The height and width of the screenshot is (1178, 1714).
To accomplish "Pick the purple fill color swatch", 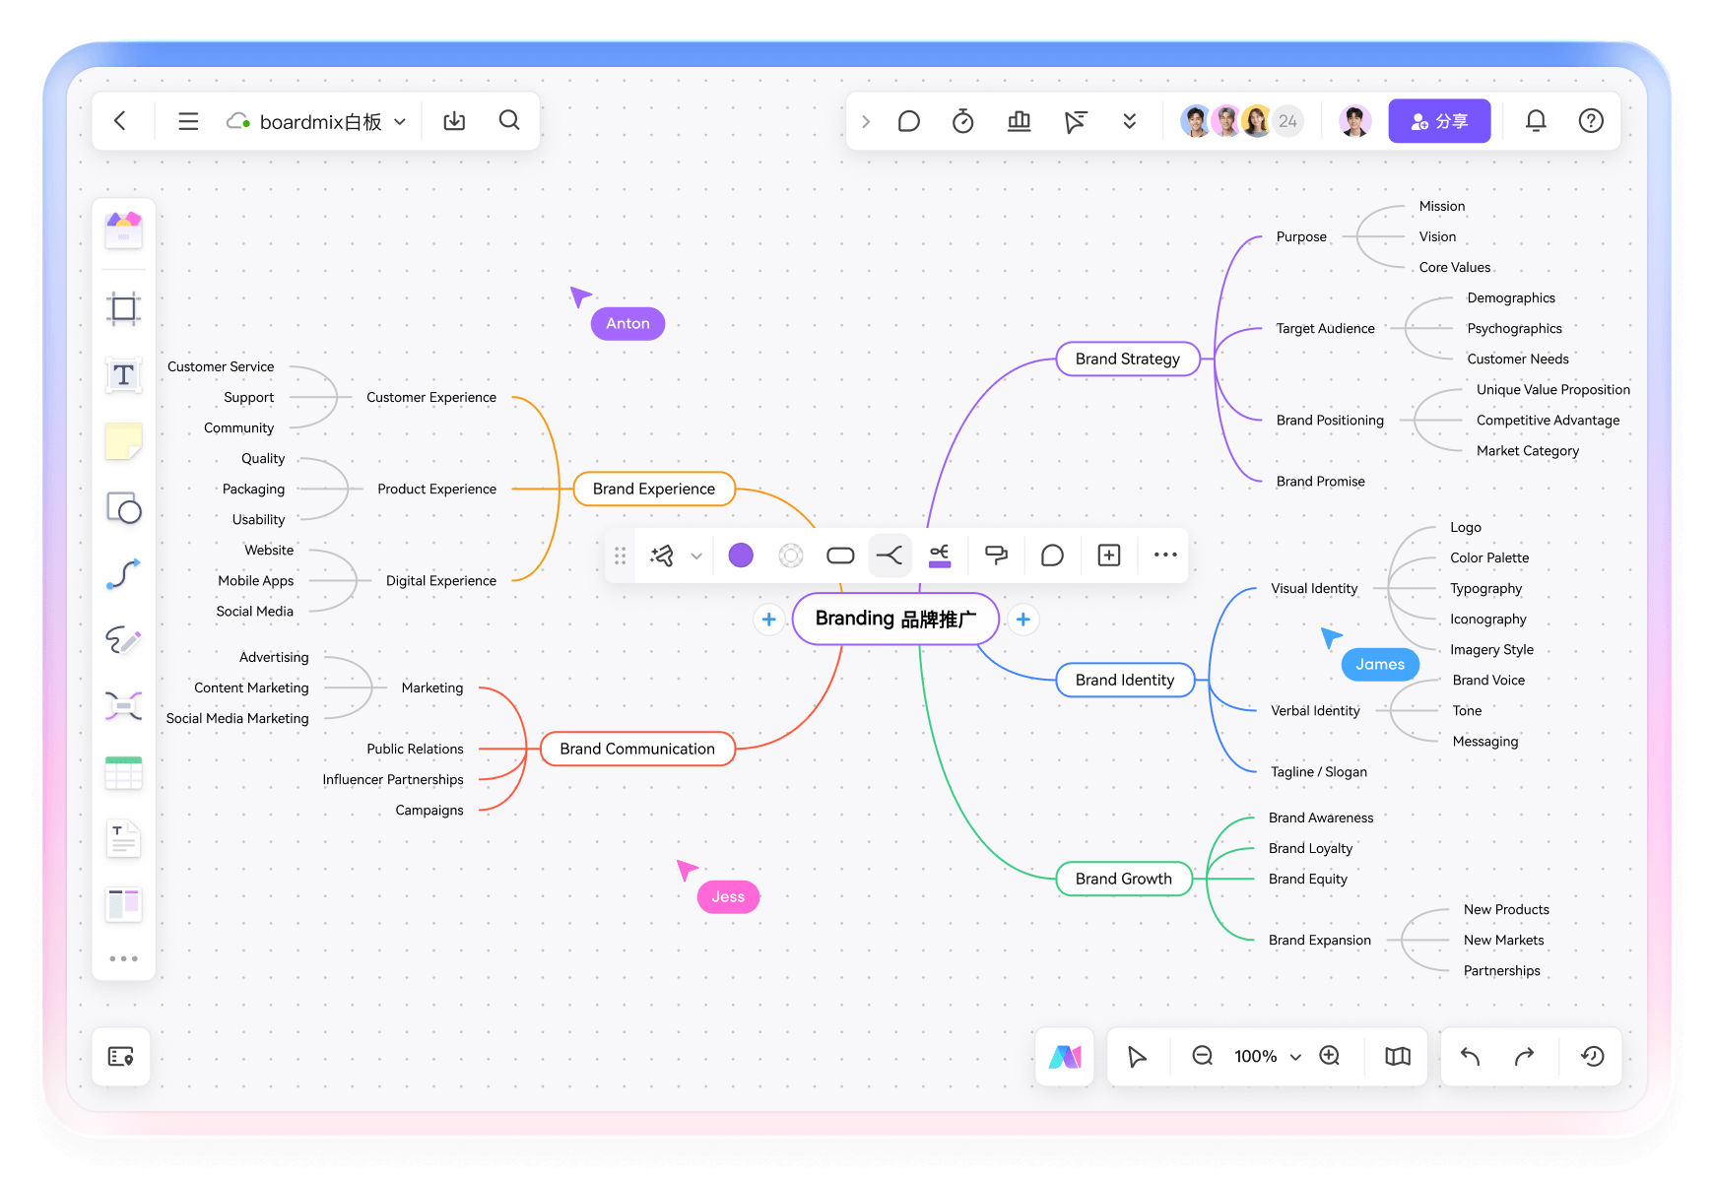I will click(741, 556).
